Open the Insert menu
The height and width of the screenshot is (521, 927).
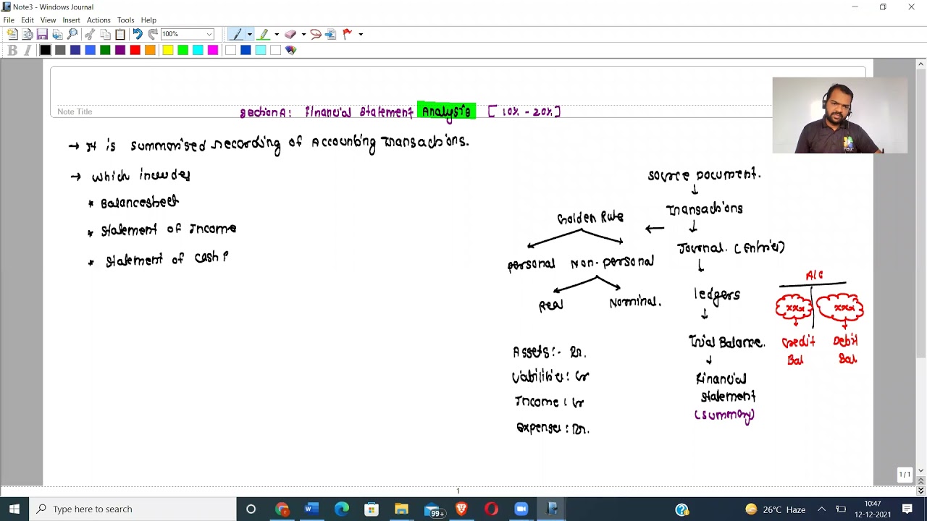point(71,20)
